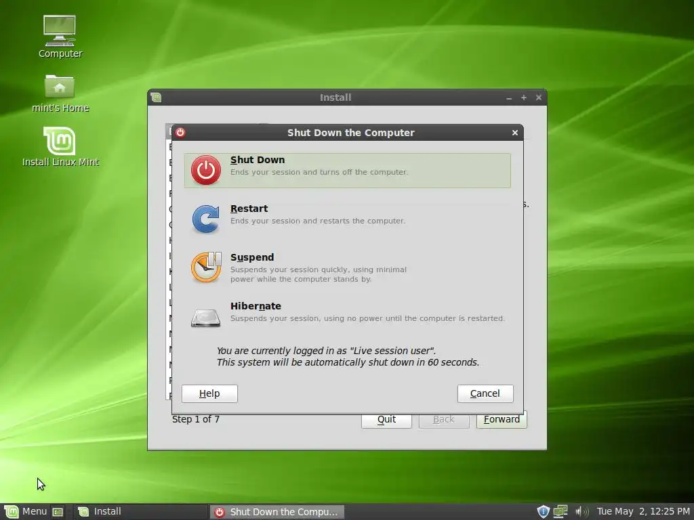Screen dimensions: 694x520
Task: Open the network connection tray icon
Action: tap(560, 512)
